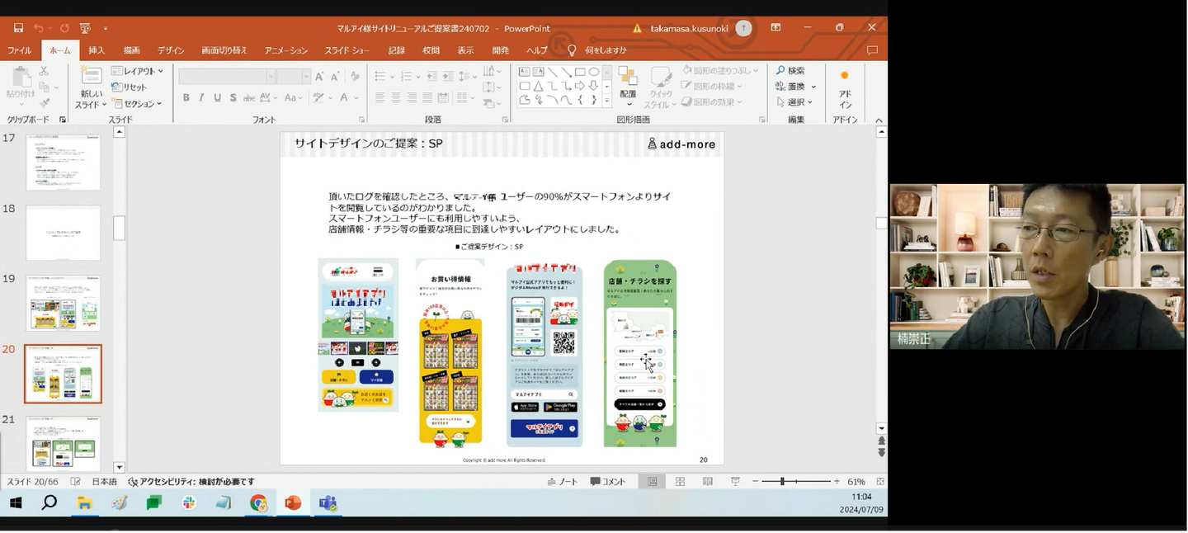Fit slide to window icon
1188x533 pixels.
(879, 482)
